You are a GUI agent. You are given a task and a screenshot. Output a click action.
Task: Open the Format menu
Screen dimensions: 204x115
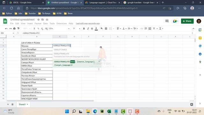[38, 23]
